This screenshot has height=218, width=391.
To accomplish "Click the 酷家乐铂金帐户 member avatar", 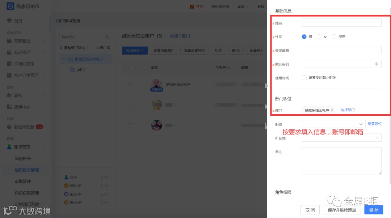I will point(156,84).
